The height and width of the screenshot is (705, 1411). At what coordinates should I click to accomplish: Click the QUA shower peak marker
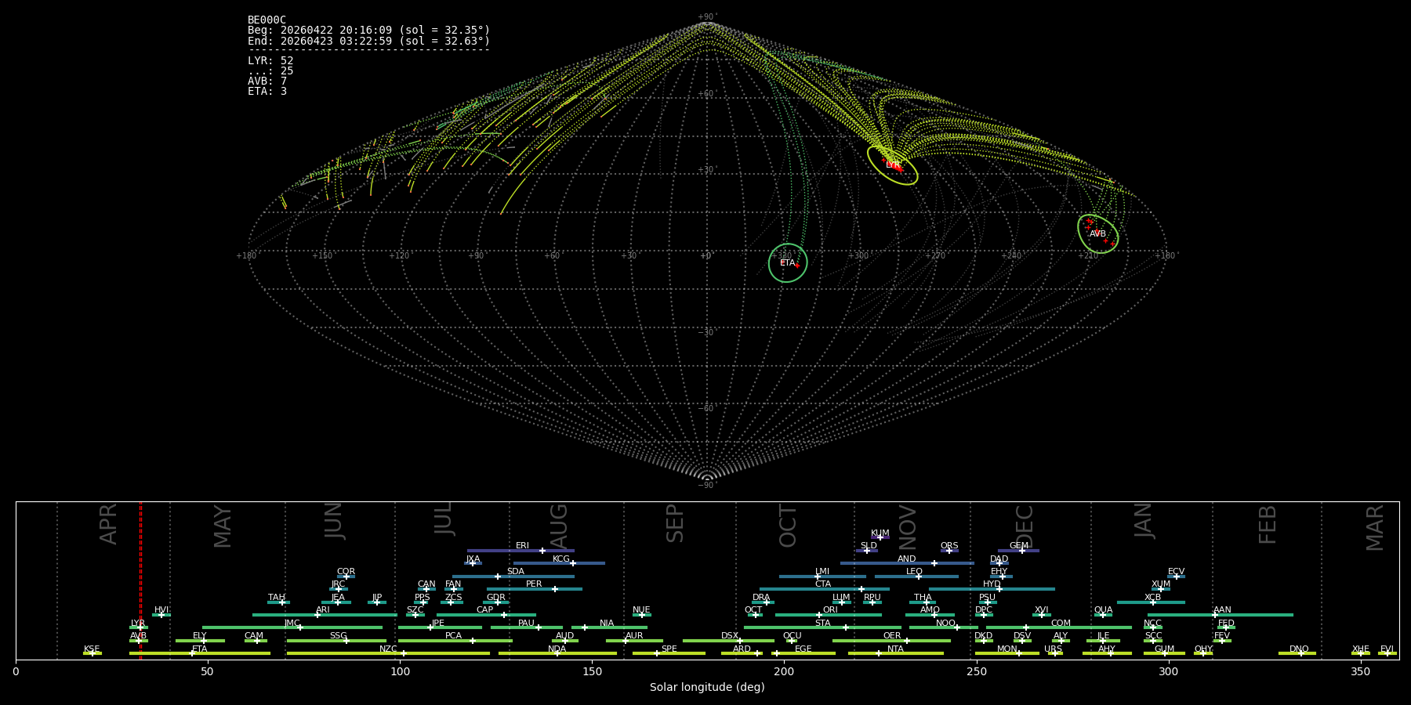[1103, 615]
